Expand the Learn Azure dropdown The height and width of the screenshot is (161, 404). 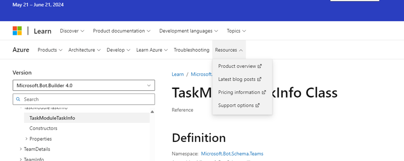point(152,50)
